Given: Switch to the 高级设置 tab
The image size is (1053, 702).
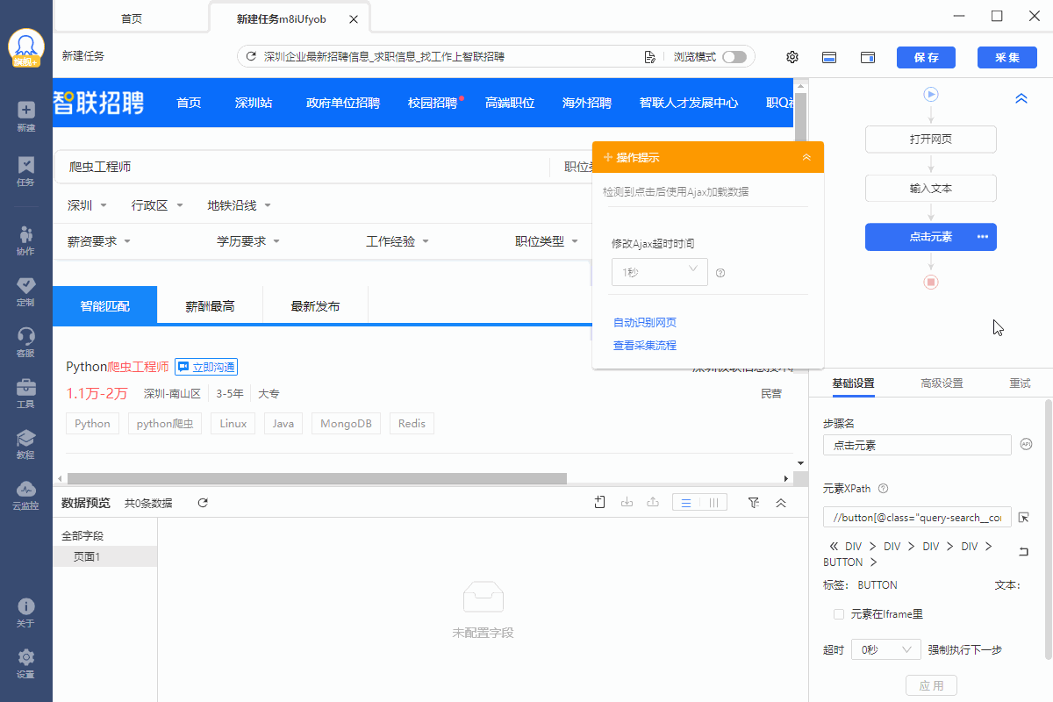Looking at the screenshot, I should click(x=942, y=383).
